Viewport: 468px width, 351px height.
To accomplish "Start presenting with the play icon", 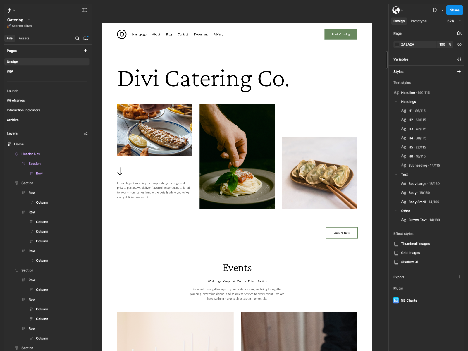I will point(435,10).
